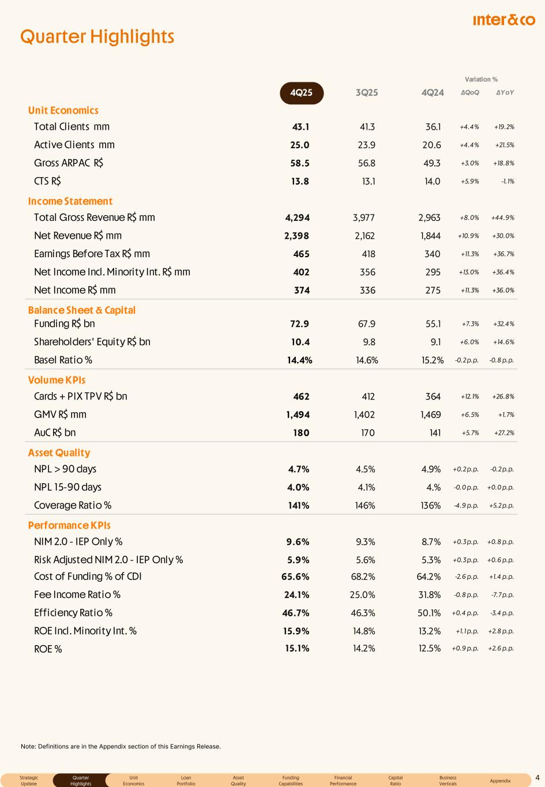Jump to the Funding Capabilities tab

[x=291, y=781]
